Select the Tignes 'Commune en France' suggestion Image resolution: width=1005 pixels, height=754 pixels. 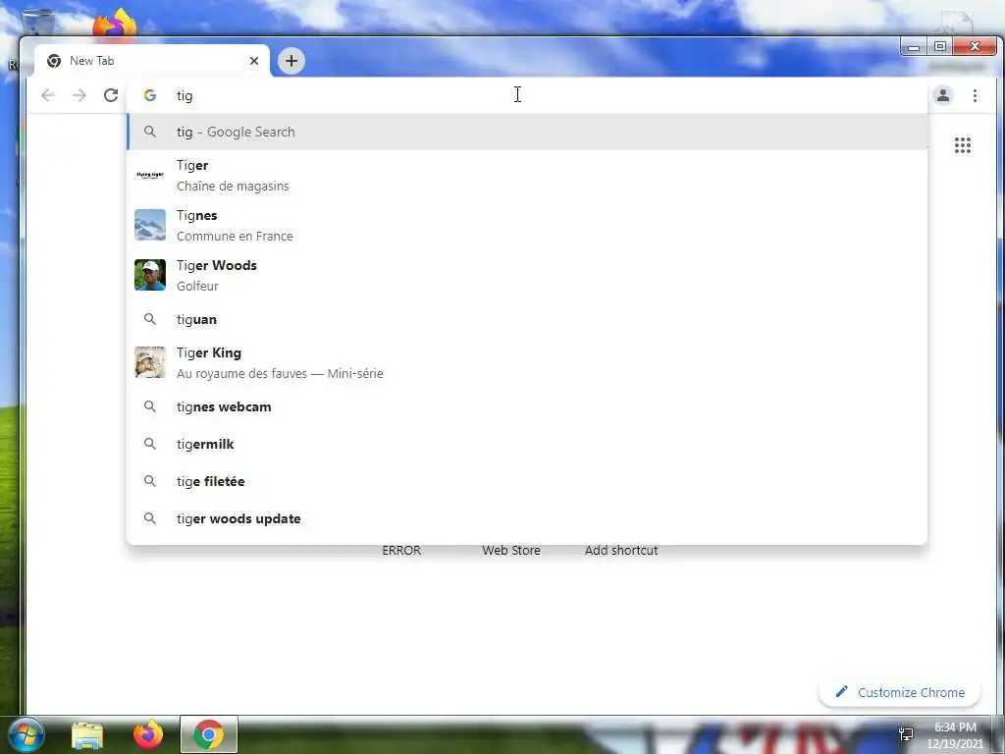coord(527,225)
